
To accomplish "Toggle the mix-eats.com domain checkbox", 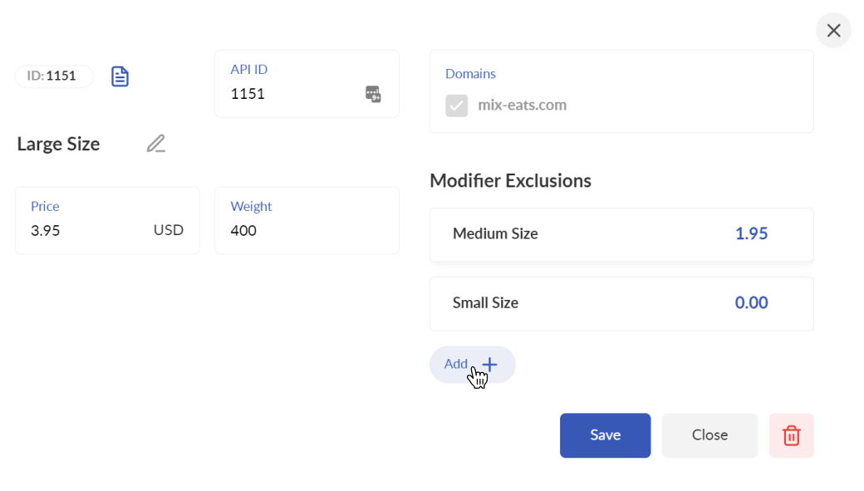I will tap(457, 106).
